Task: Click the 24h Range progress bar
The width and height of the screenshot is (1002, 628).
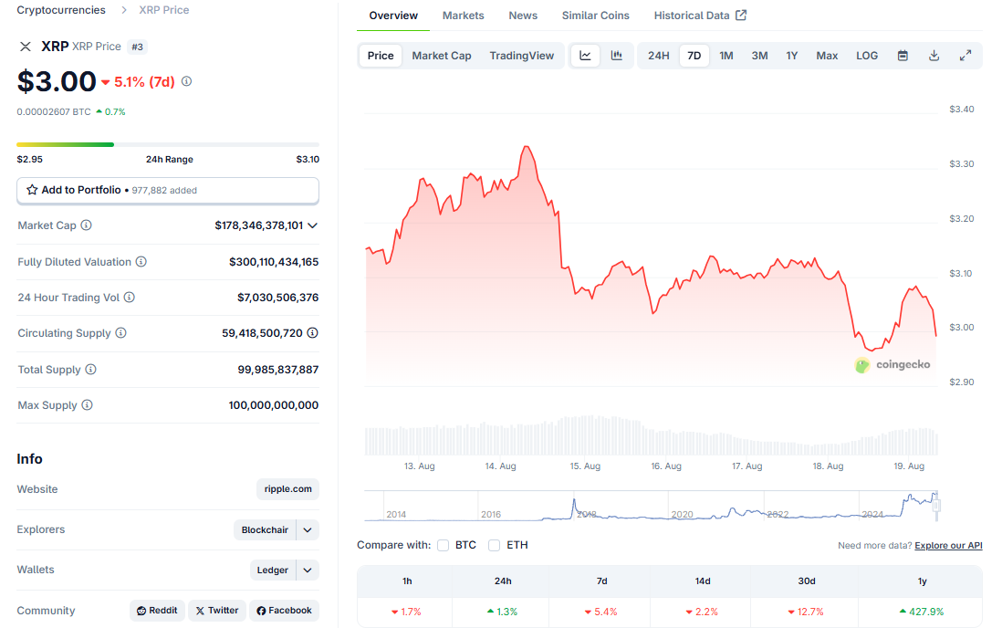Action: pos(167,144)
